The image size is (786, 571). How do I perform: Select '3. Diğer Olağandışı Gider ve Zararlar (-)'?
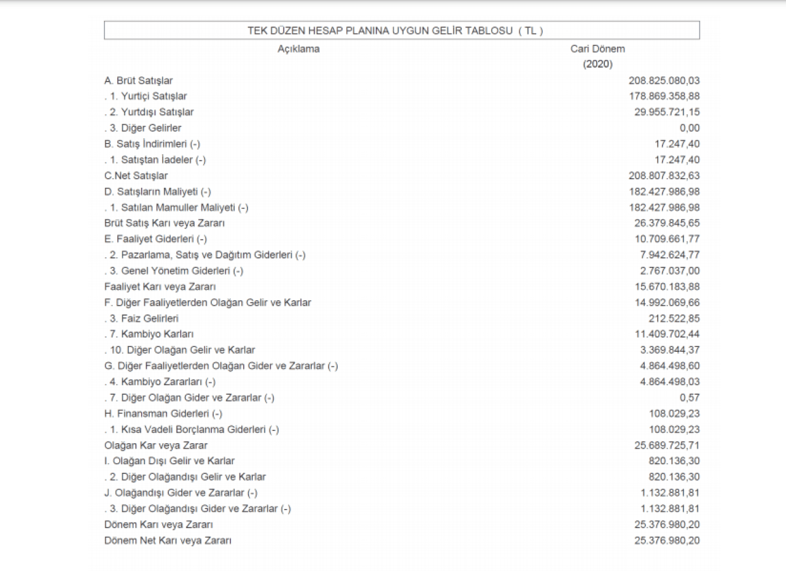tap(198, 508)
